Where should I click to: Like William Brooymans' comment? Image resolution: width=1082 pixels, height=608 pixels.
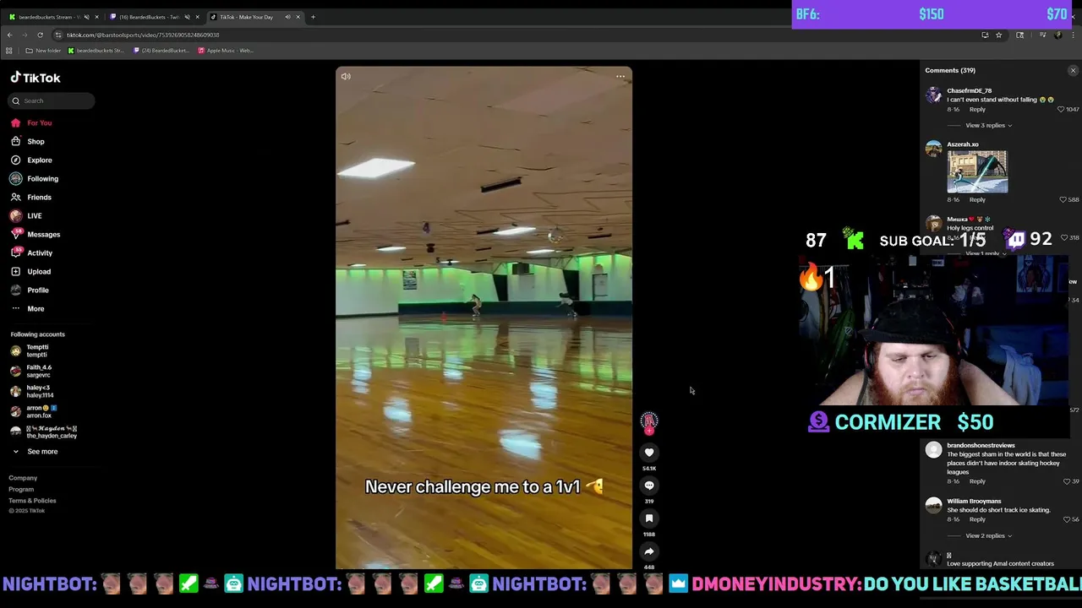[1066, 519]
